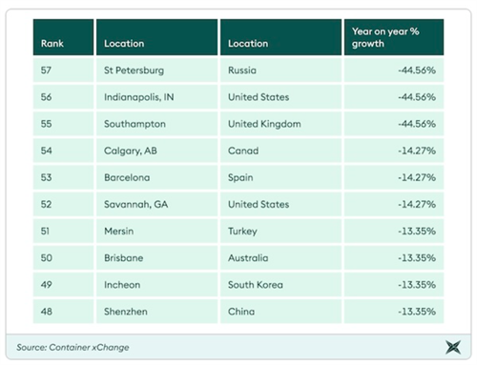Screen dimensions: 477x365
Task: Select the Shenzhen cell
Action: click(157, 312)
